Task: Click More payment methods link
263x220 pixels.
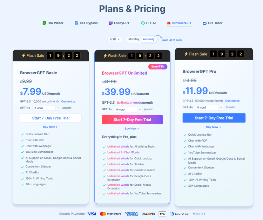Action: pos(199,214)
